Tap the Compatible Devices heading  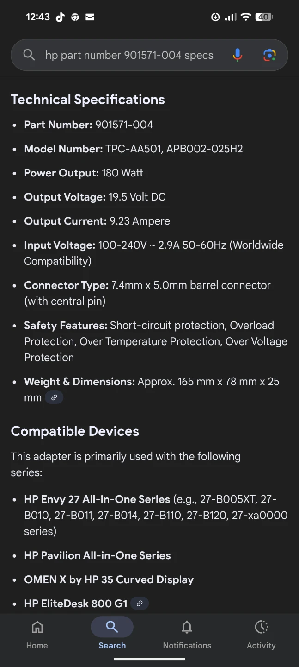pos(75,431)
